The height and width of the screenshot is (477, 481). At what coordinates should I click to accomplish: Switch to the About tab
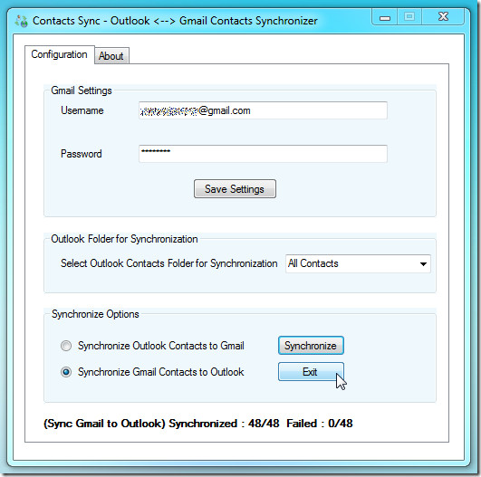click(111, 56)
